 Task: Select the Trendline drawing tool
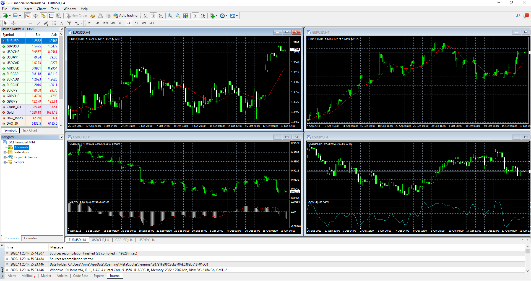click(x=38, y=23)
